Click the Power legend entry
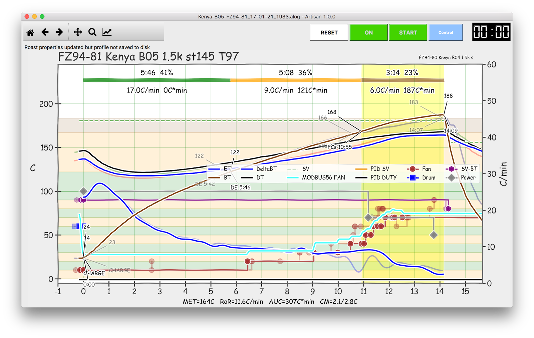This screenshot has width=534, height=338. tap(461, 178)
